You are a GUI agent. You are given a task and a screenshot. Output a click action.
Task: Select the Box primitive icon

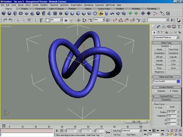(x=4, y=13)
